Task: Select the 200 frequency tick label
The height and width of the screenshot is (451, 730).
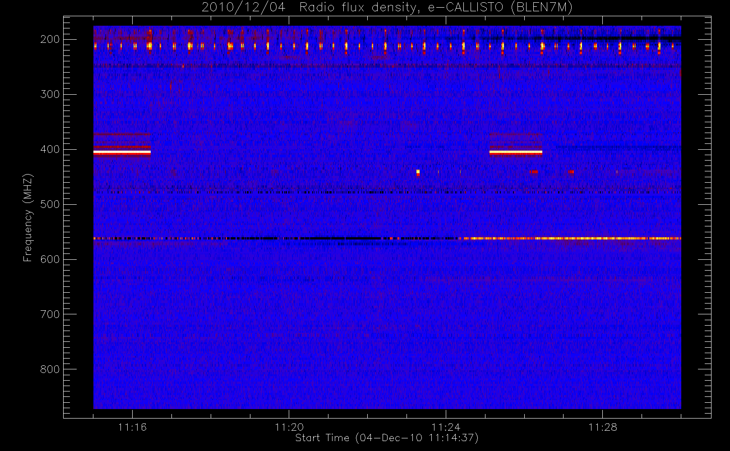Action: click(x=50, y=39)
